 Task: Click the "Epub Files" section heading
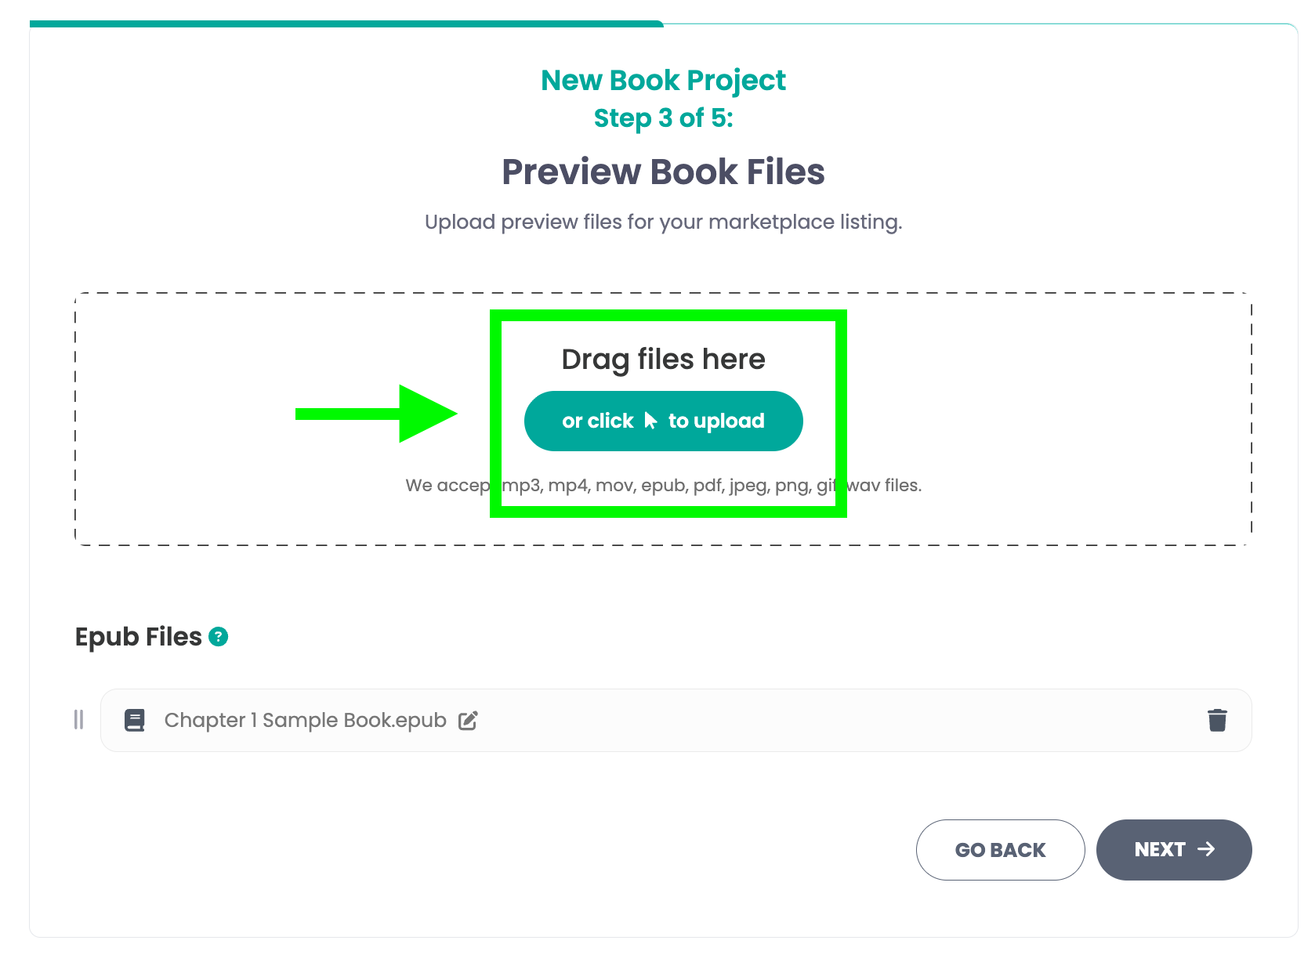coord(139,637)
